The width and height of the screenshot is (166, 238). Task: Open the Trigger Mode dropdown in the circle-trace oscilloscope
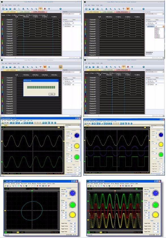(x=73, y=224)
